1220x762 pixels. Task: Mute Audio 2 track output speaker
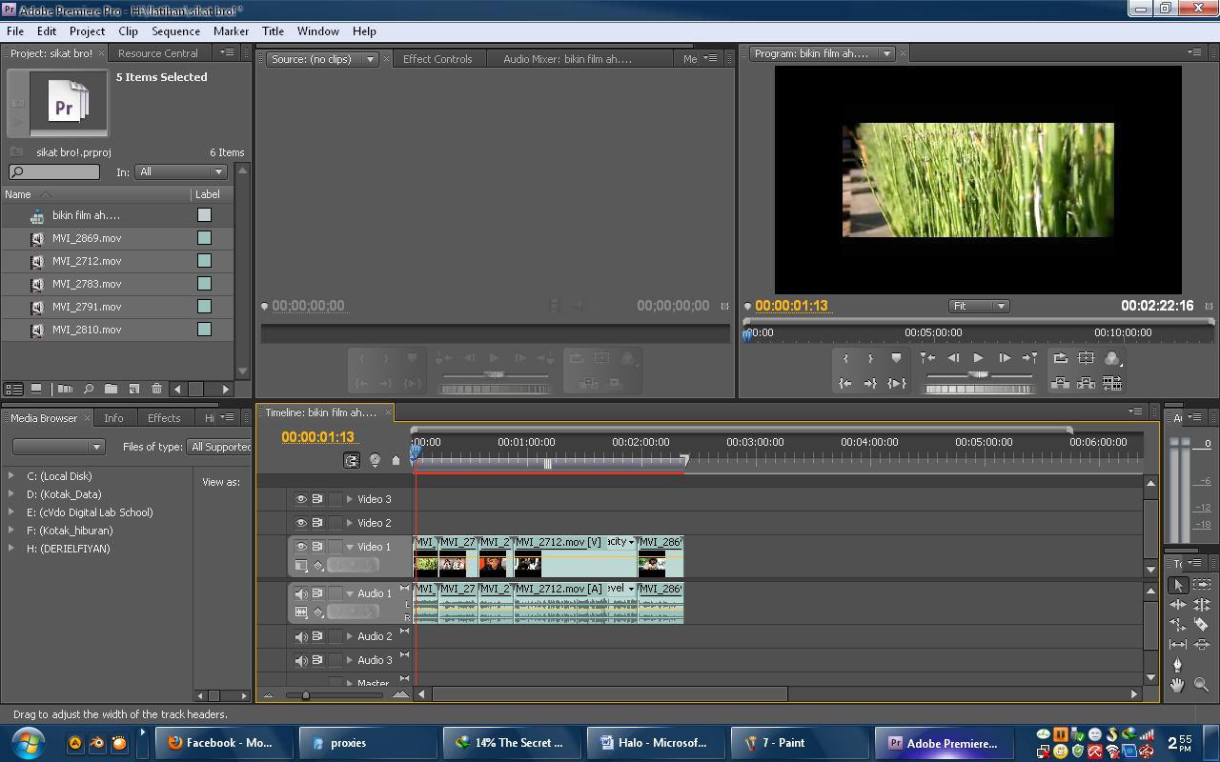pyautogui.click(x=300, y=636)
